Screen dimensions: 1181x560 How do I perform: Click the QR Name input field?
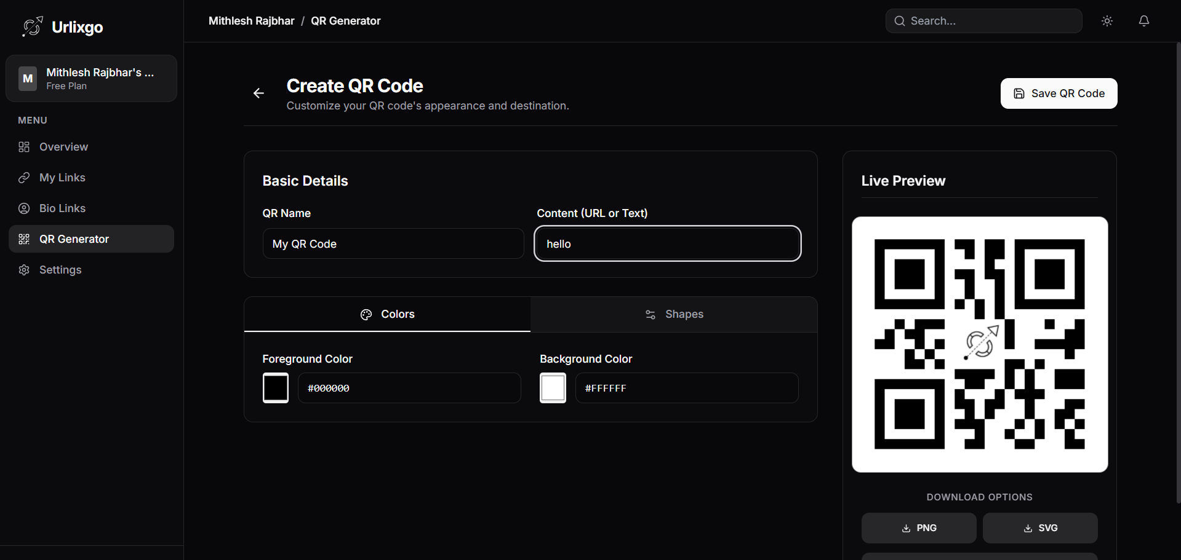tap(393, 243)
